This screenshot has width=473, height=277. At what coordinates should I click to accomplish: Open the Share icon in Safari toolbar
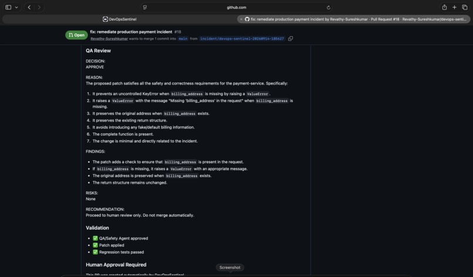tap(444, 7)
